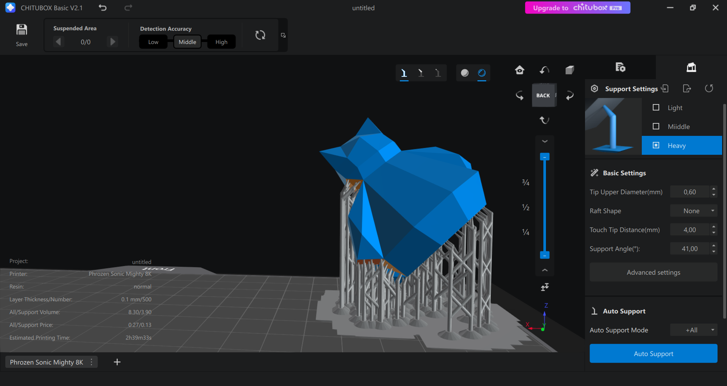Select the third support delete tool icon
The image size is (727, 386).
[438, 73]
